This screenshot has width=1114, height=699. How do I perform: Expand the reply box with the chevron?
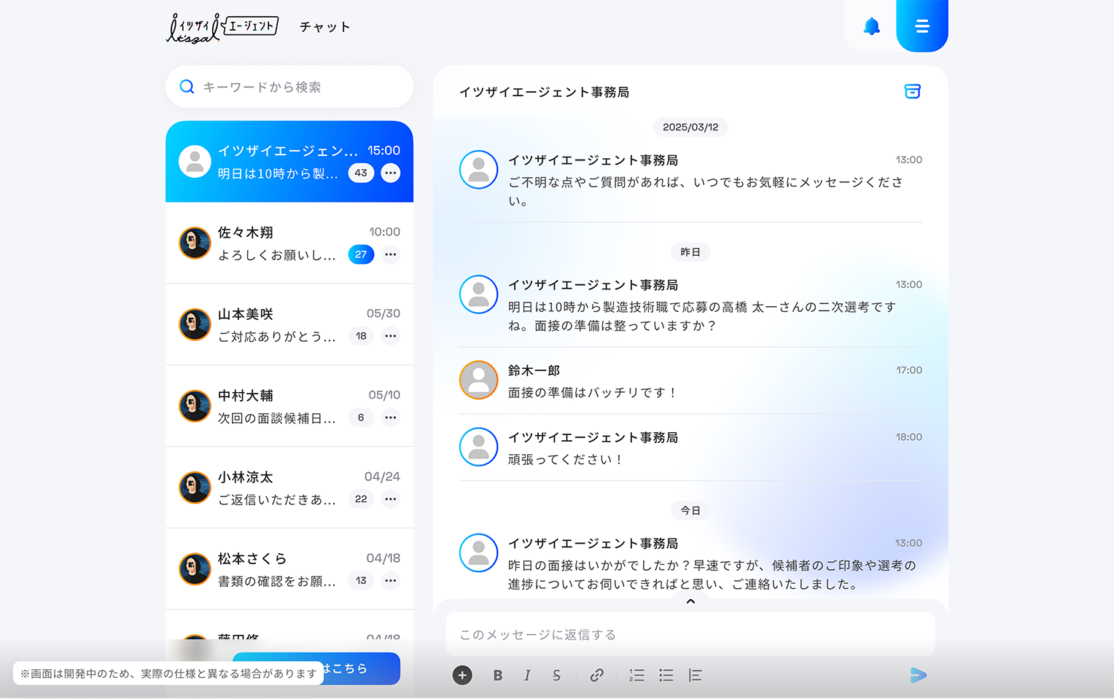pyautogui.click(x=690, y=601)
